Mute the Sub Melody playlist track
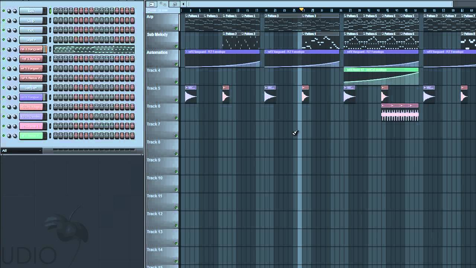This screenshot has height=268, width=476. (176, 46)
